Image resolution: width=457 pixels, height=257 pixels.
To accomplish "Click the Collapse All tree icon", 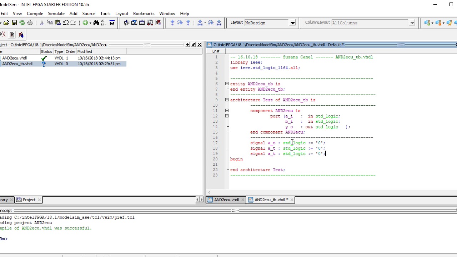I will coord(104,23).
